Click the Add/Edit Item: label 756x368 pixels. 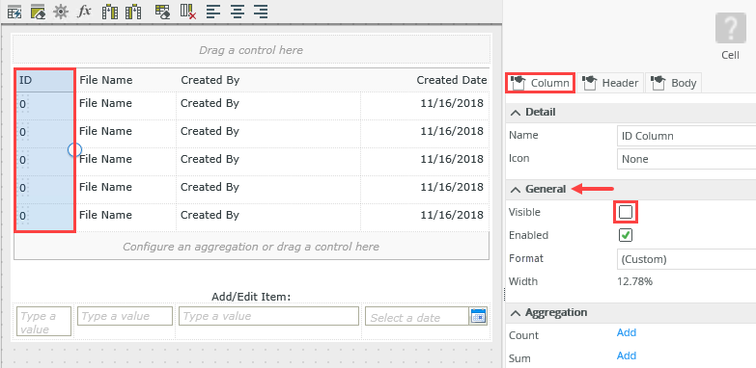[x=251, y=297]
